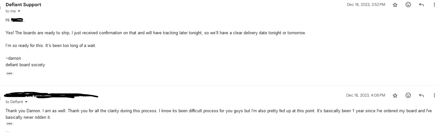Click the Defiant Support sender name
The height and width of the screenshot is (139, 441).
23,5
